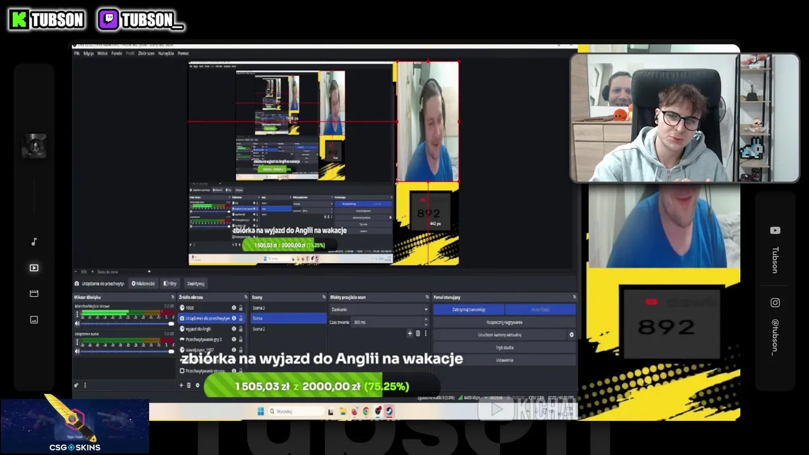The image size is (809, 455).
Task: Open the Pomoc menu
Action: pyautogui.click(x=183, y=53)
